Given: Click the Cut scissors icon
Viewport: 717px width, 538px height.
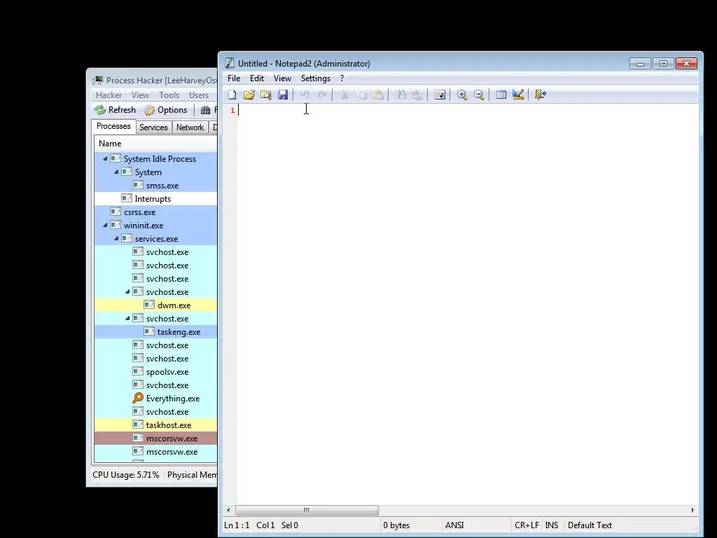Looking at the screenshot, I should (344, 95).
